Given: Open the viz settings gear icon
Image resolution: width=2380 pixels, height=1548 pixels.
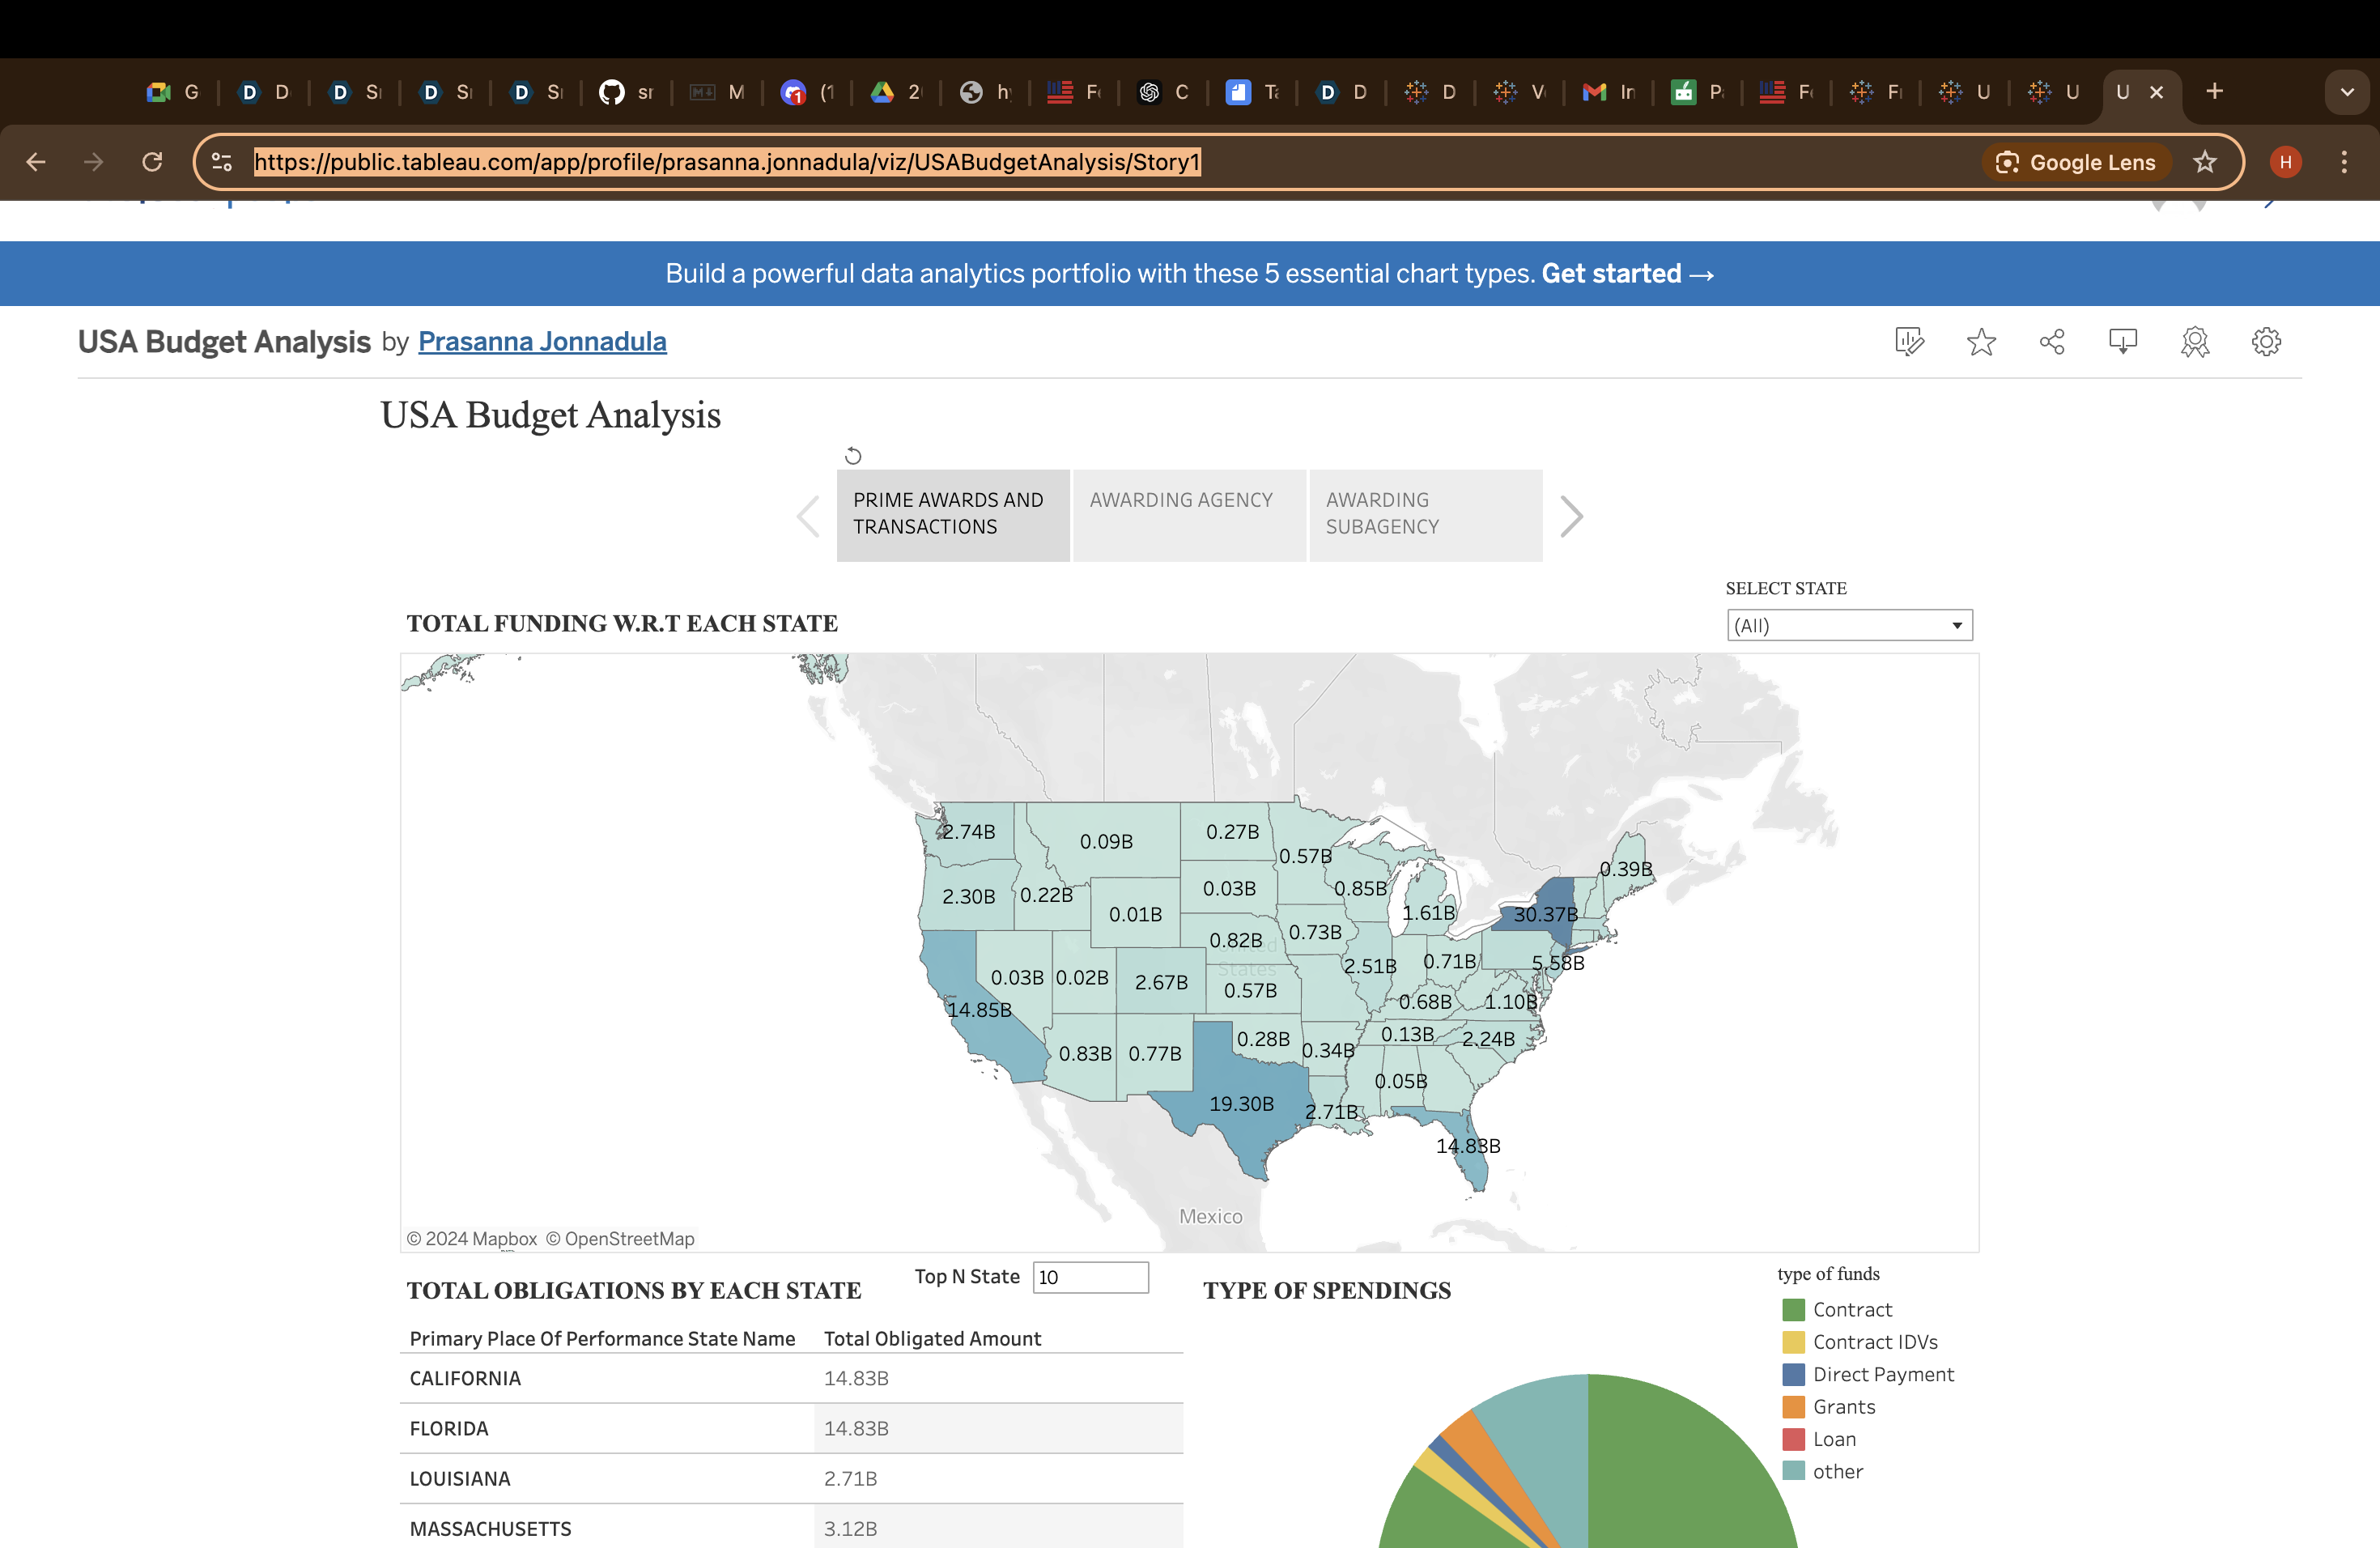Looking at the screenshot, I should [2265, 342].
